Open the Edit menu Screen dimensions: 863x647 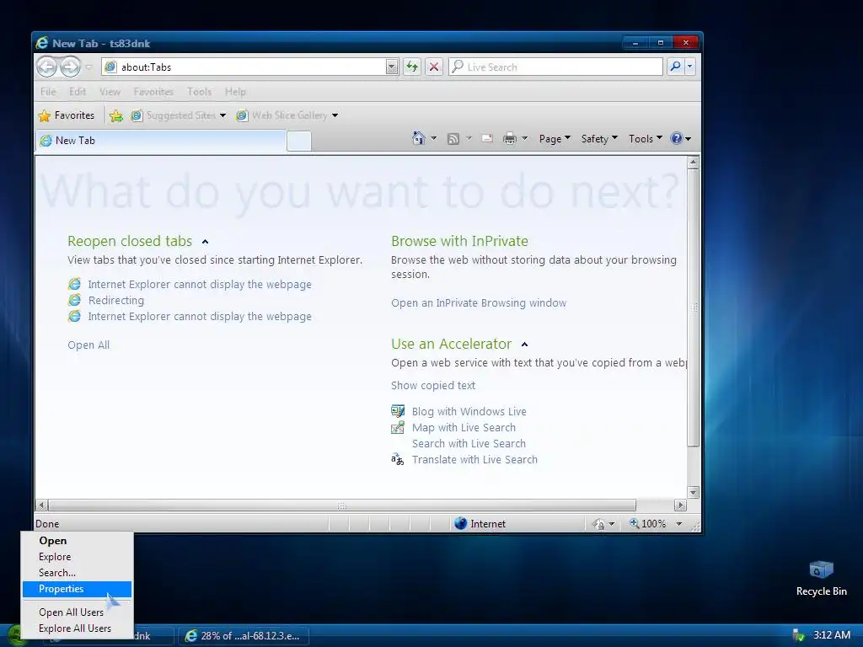(77, 91)
